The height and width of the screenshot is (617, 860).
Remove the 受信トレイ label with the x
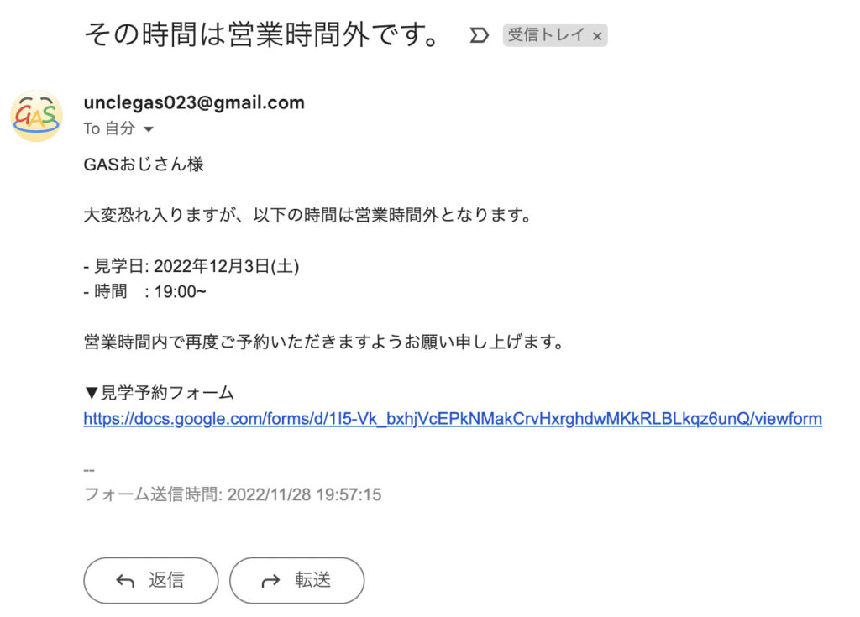pyautogui.click(x=597, y=36)
